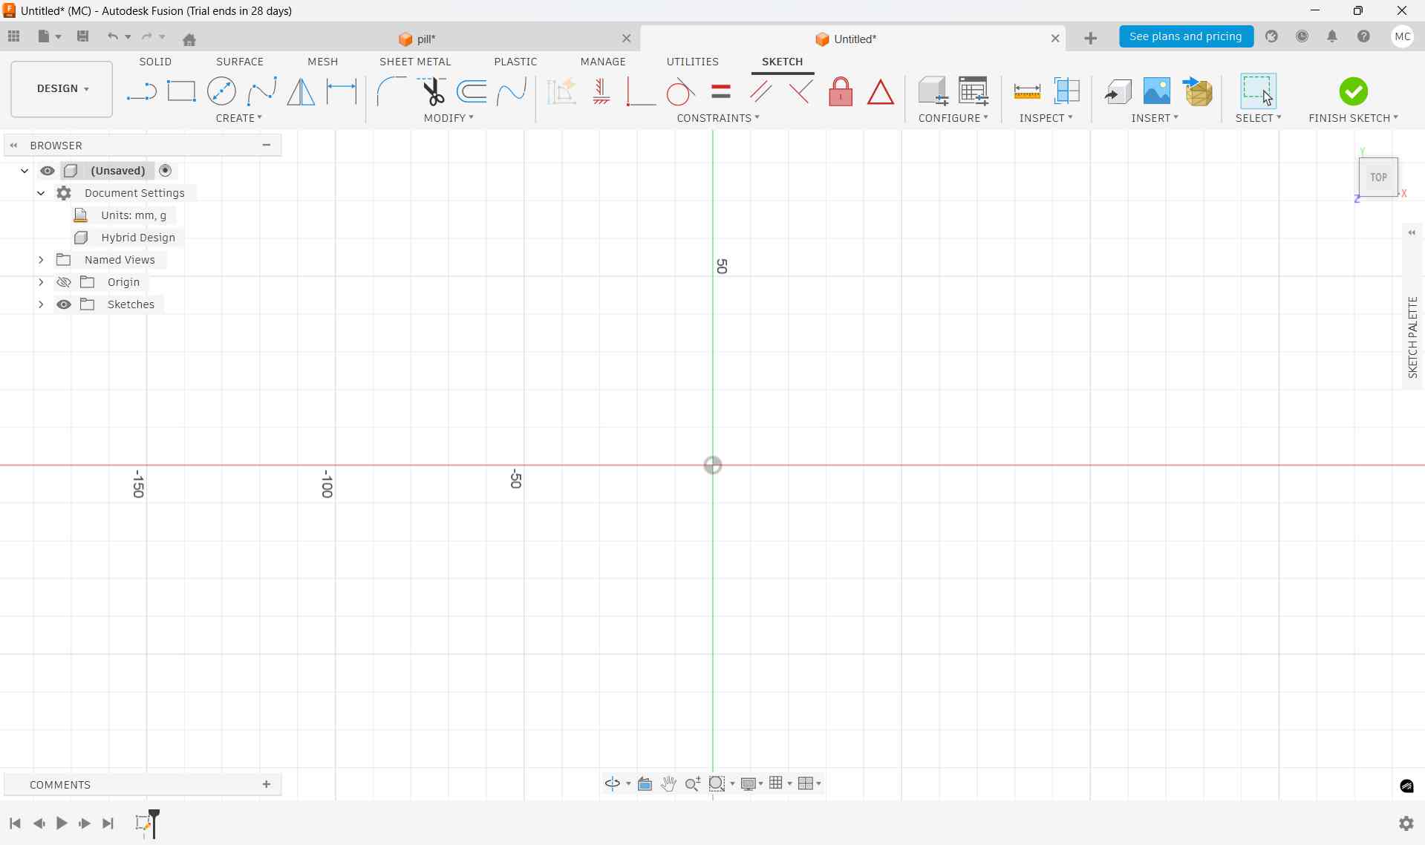Open the INSERT dropdown menu
The image size is (1425, 845).
click(x=1155, y=118)
